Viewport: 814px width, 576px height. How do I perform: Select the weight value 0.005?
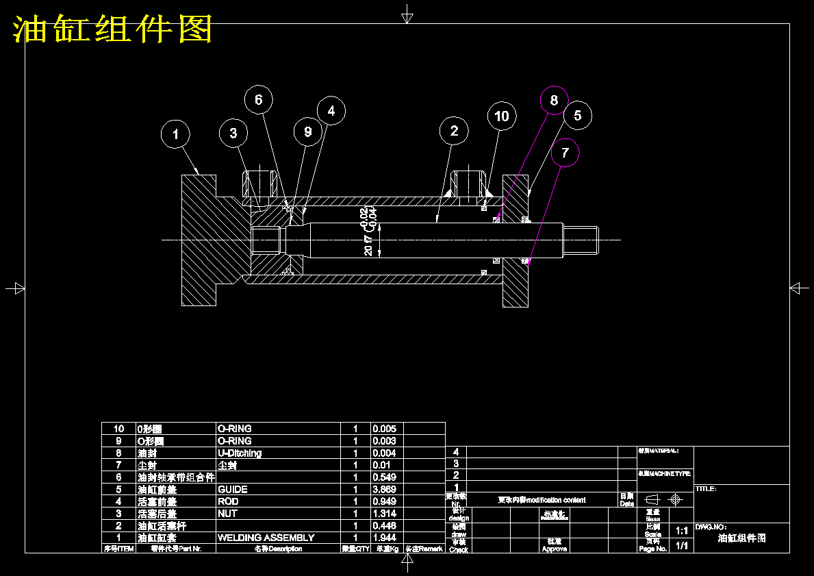click(x=385, y=429)
